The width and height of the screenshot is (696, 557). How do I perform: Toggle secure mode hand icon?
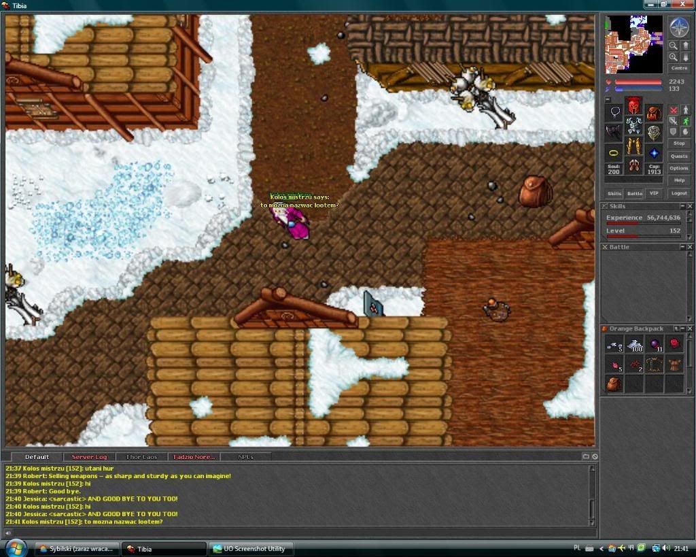[x=685, y=132]
